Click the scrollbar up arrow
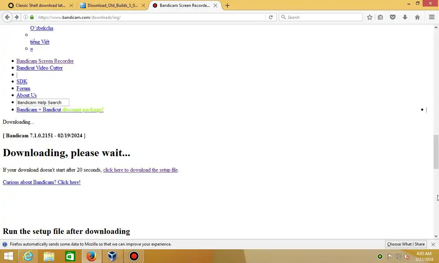Image resolution: width=439 pixels, height=263 pixels. click(436, 27)
